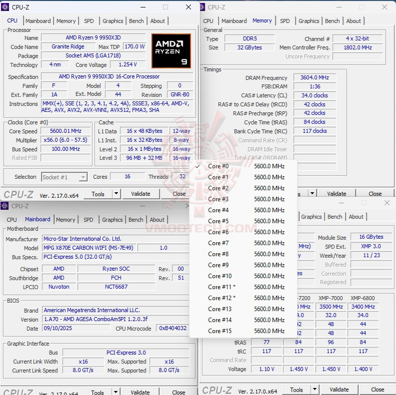Viewport: 396px width, 395px height.
Task: Select Core #3 from core clock menu
Action: coord(243,199)
